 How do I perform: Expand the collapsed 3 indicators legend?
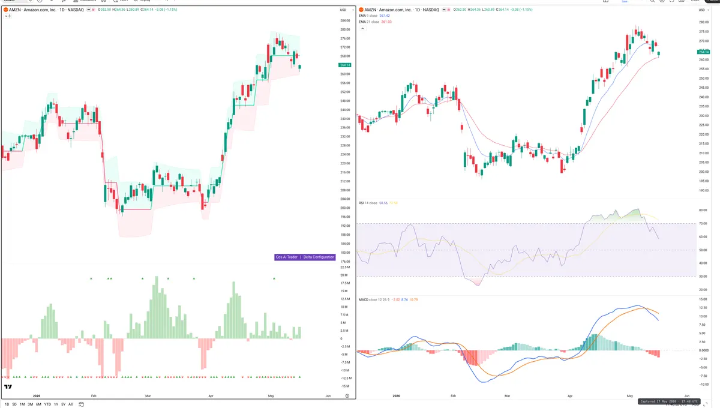point(7,16)
